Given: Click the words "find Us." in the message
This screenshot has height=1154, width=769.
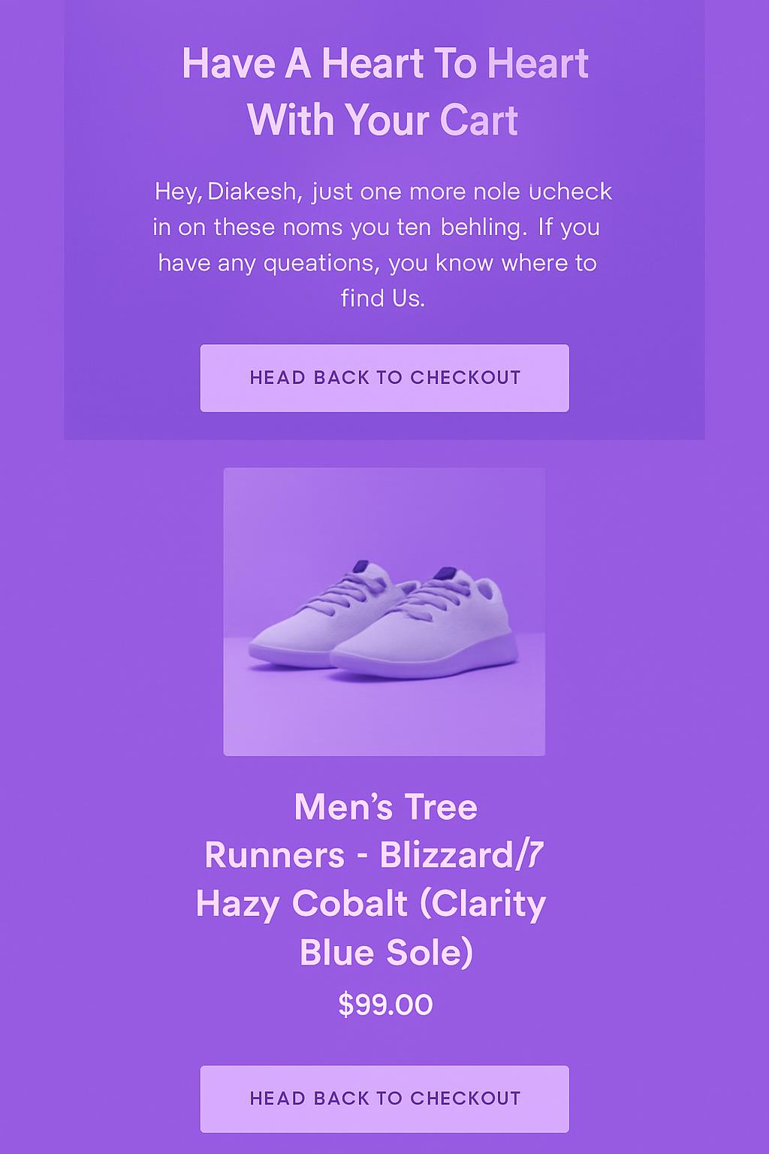Looking at the screenshot, I should 383,298.
